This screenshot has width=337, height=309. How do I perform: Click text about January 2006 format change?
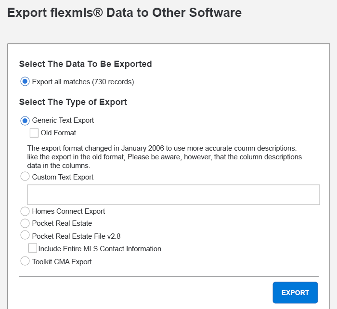tap(165, 157)
